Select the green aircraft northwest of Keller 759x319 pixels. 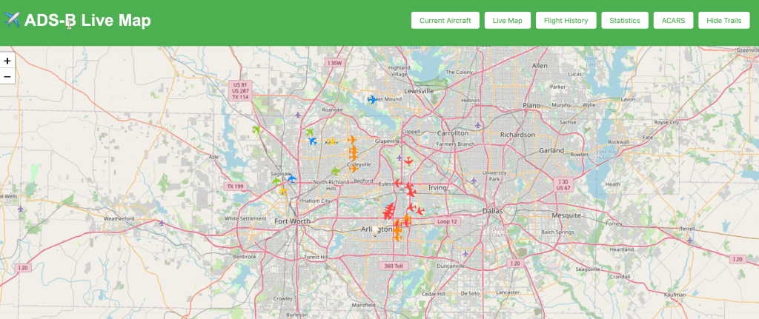click(310, 132)
